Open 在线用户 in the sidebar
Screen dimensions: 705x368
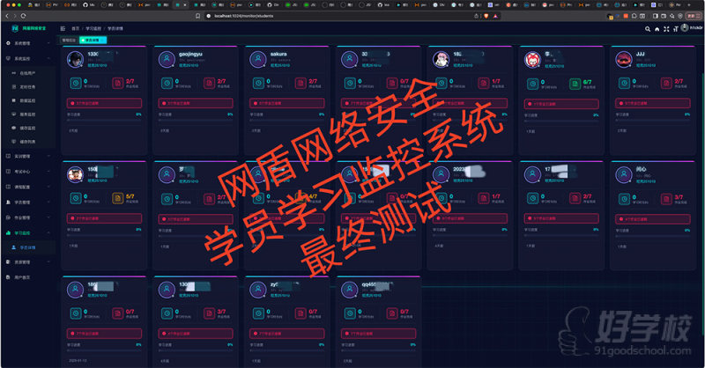tap(28, 73)
